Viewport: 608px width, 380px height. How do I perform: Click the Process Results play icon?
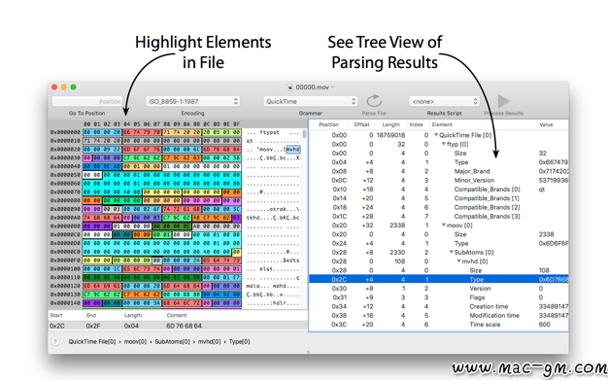503,101
